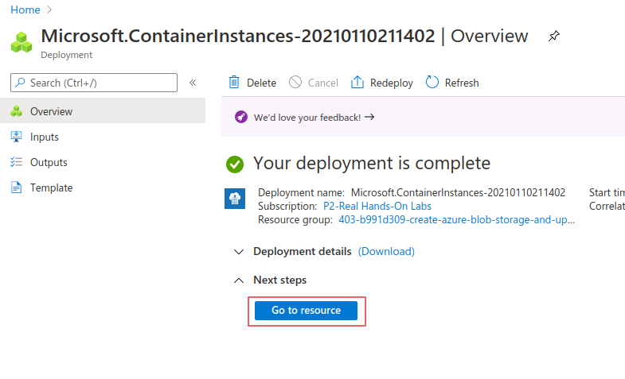This screenshot has width=625, height=379.
Task: Click the Redeploy toolbar label
Action: (x=392, y=83)
